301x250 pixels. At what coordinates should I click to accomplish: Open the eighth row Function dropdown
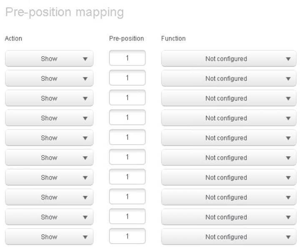click(x=228, y=197)
